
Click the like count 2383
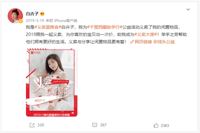pyautogui.click(x=165, y=126)
